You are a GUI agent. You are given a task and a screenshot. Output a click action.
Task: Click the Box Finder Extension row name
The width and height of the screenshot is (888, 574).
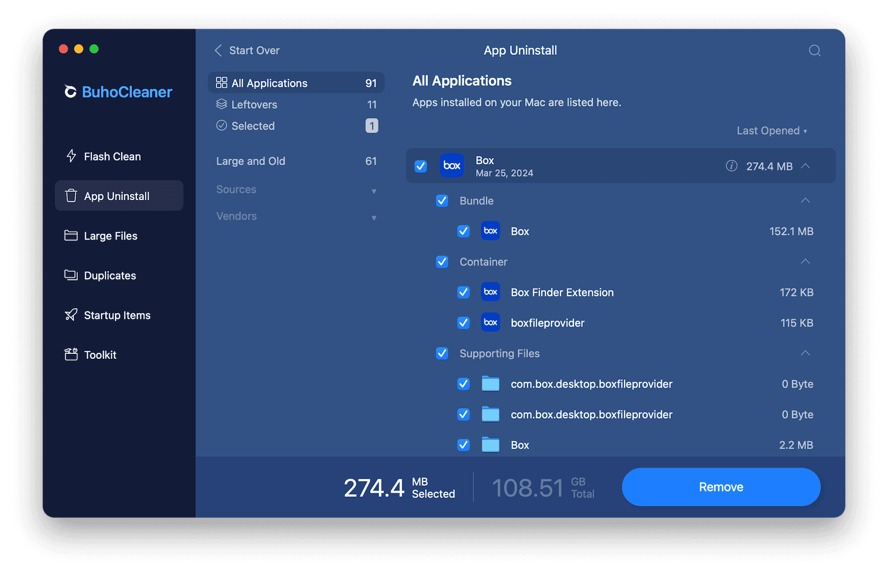tap(562, 292)
